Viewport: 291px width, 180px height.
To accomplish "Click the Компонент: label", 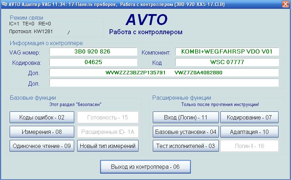I will point(156,53).
